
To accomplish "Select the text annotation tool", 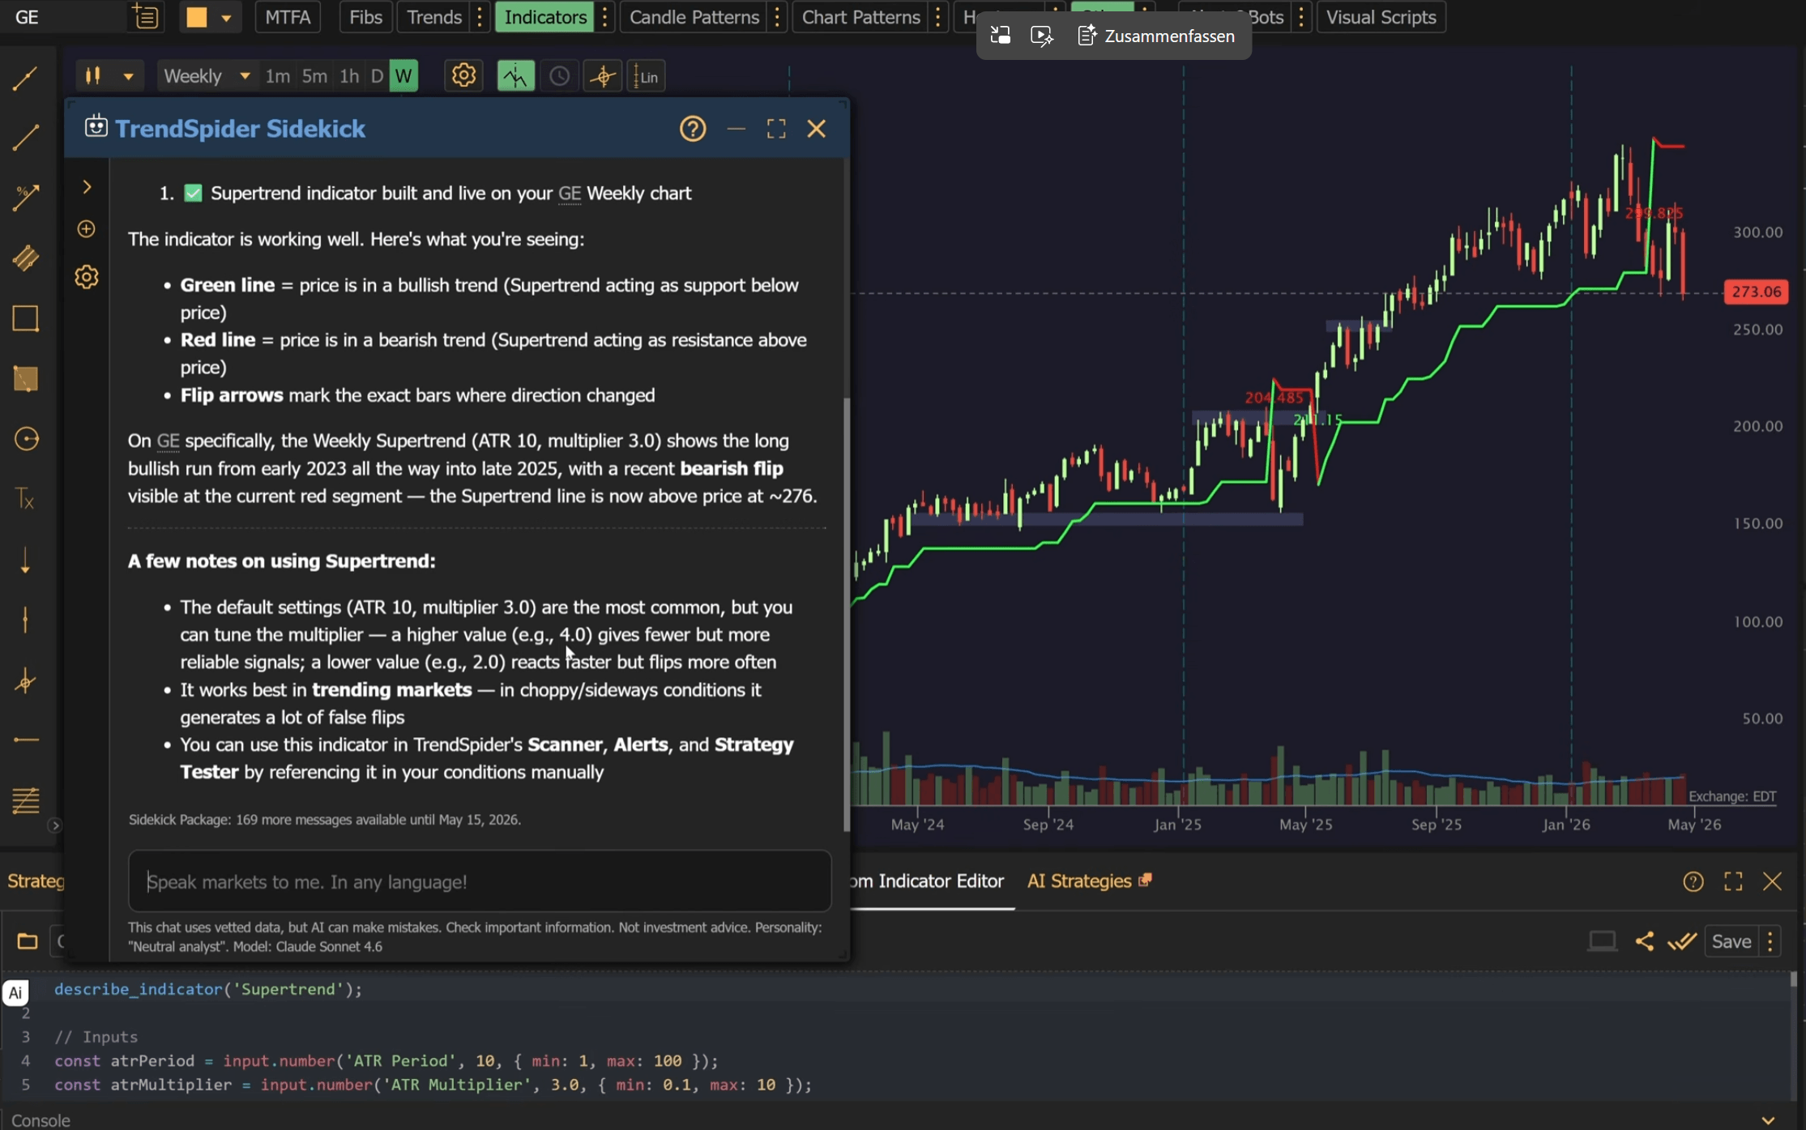I will tap(25, 499).
